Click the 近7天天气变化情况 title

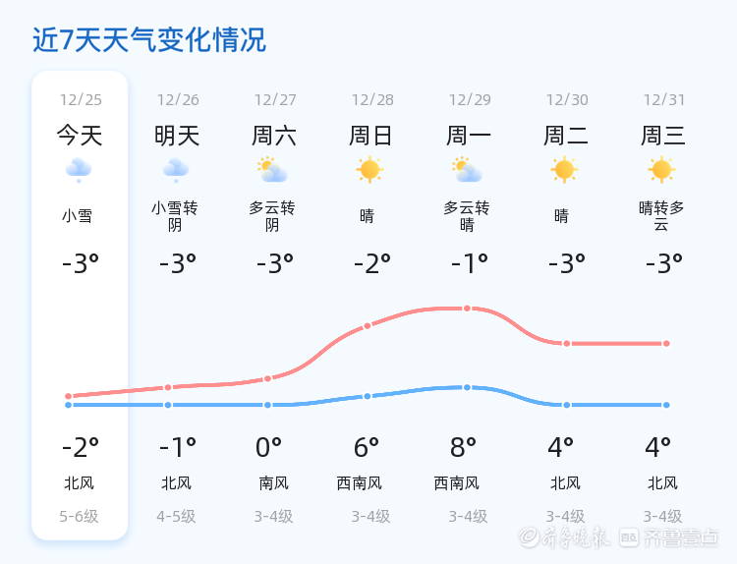[149, 40]
